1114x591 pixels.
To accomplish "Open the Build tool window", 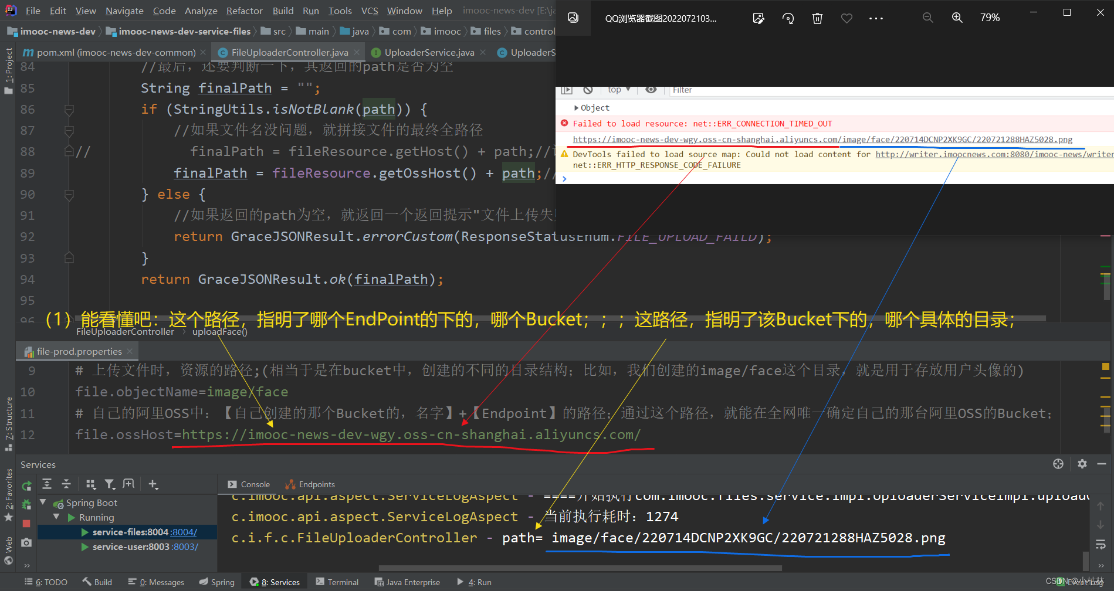I will (97, 582).
